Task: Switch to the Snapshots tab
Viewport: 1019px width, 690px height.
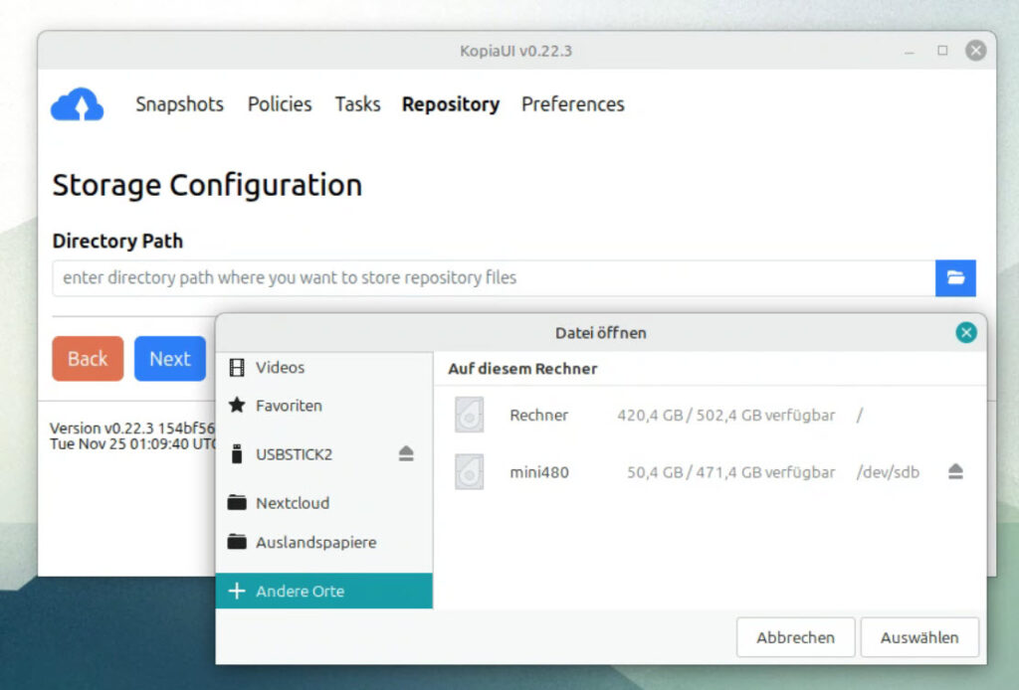Action: (x=179, y=104)
